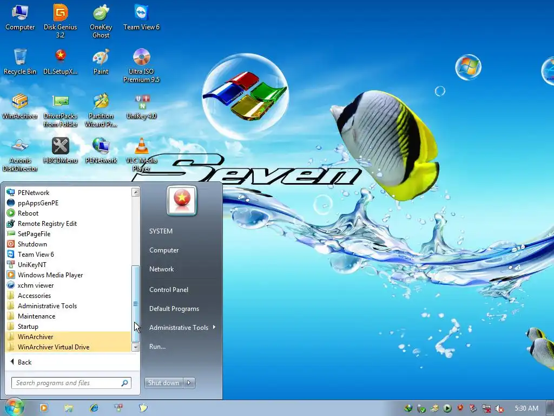554x416 pixels.
Task: Open Computer from Start menu right pane
Action: coord(164,250)
